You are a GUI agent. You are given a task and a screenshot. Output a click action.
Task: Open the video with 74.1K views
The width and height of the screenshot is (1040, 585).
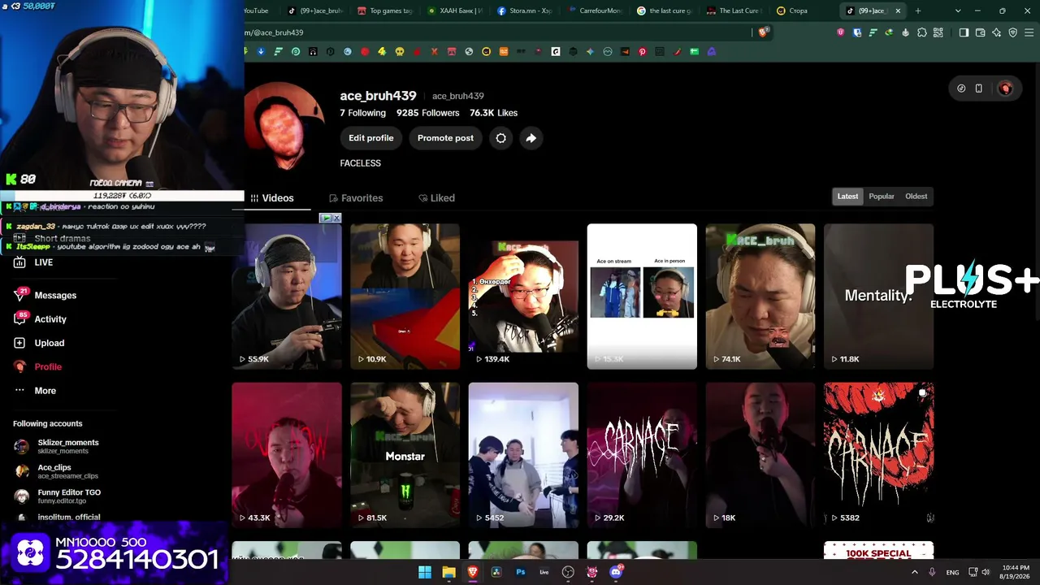point(760,297)
